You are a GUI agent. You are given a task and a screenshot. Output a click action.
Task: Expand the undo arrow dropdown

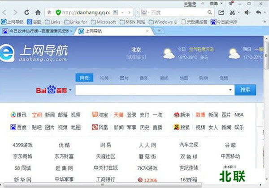pos(265,13)
